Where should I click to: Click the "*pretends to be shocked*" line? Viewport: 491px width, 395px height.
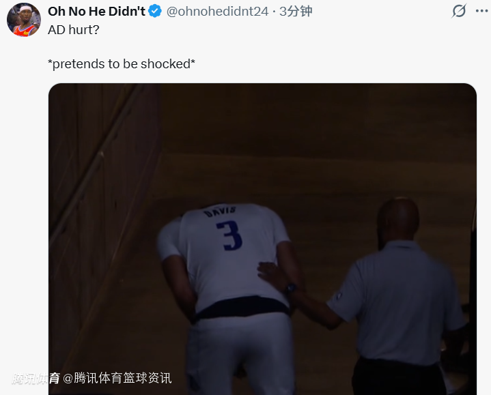click(122, 64)
